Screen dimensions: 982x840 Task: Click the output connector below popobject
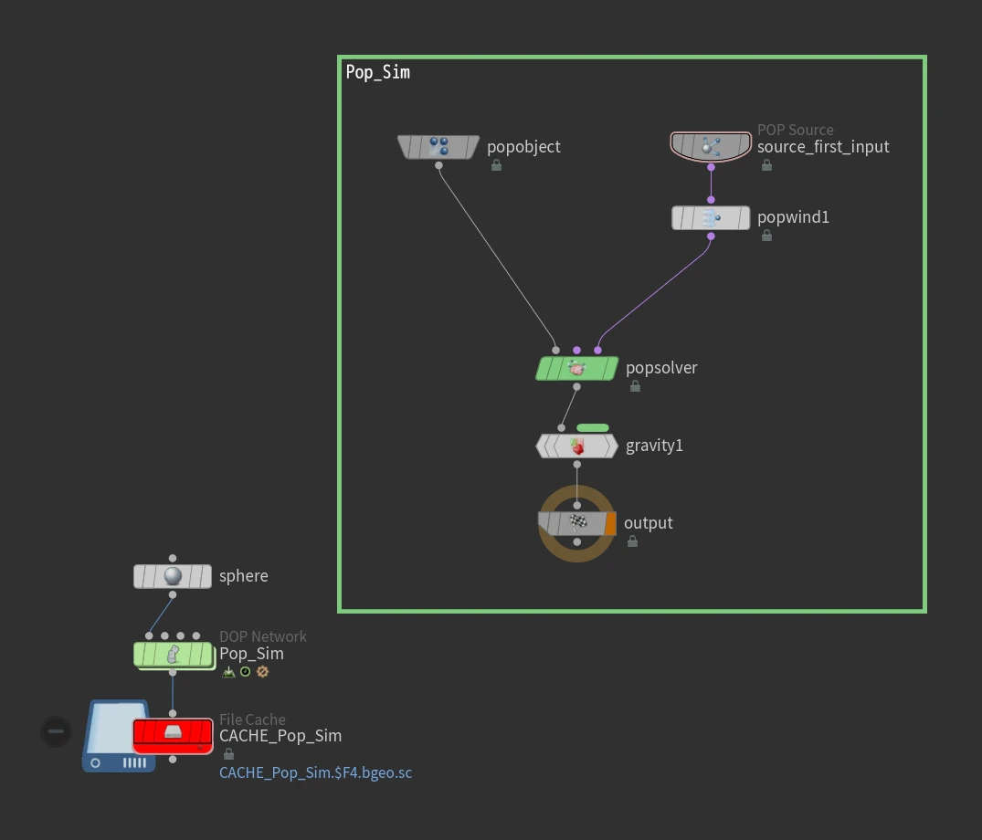coord(439,166)
